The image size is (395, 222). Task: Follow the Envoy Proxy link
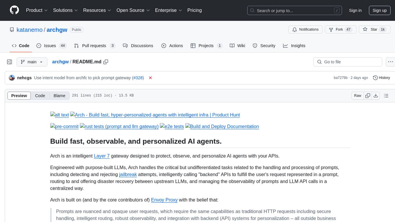pyautogui.click(x=164, y=200)
